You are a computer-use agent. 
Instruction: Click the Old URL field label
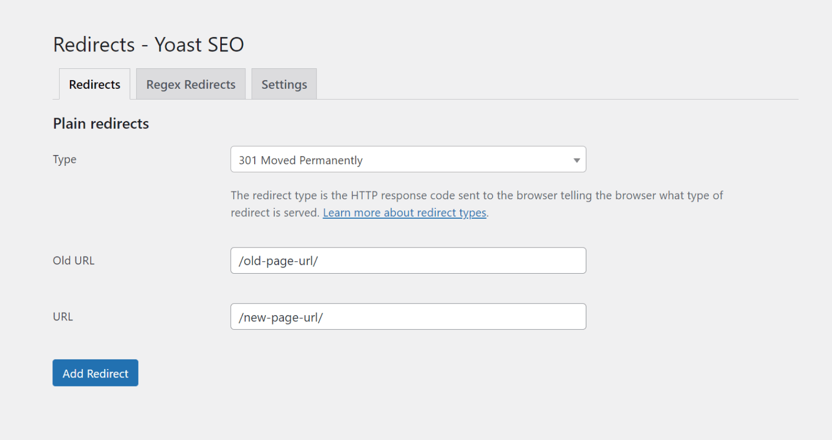(73, 261)
